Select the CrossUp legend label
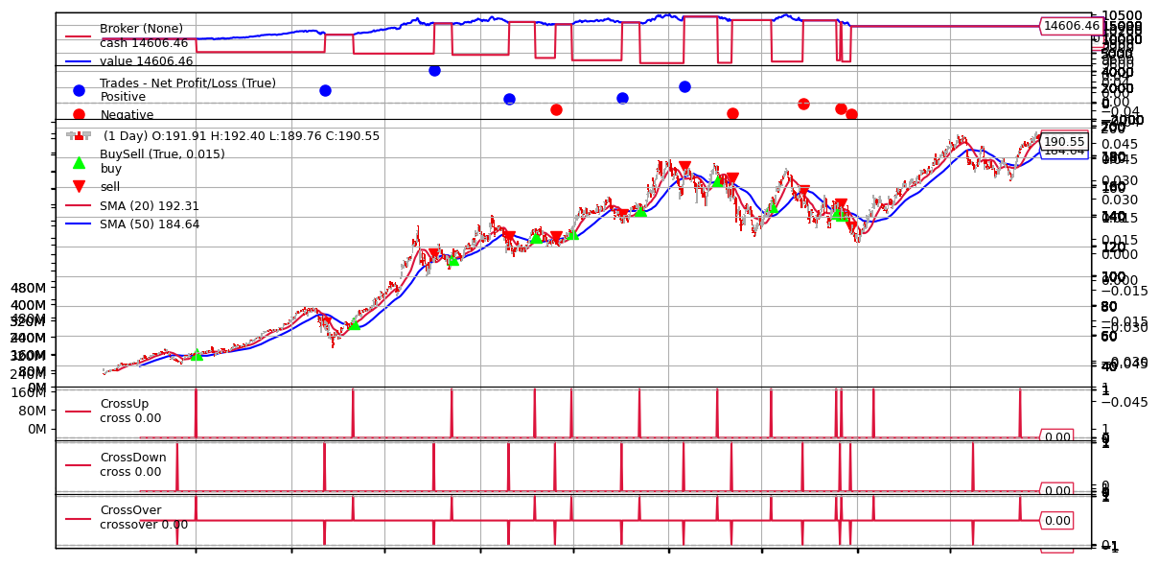The width and height of the screenshot is (1159, 565). click(x=124, y=404)
